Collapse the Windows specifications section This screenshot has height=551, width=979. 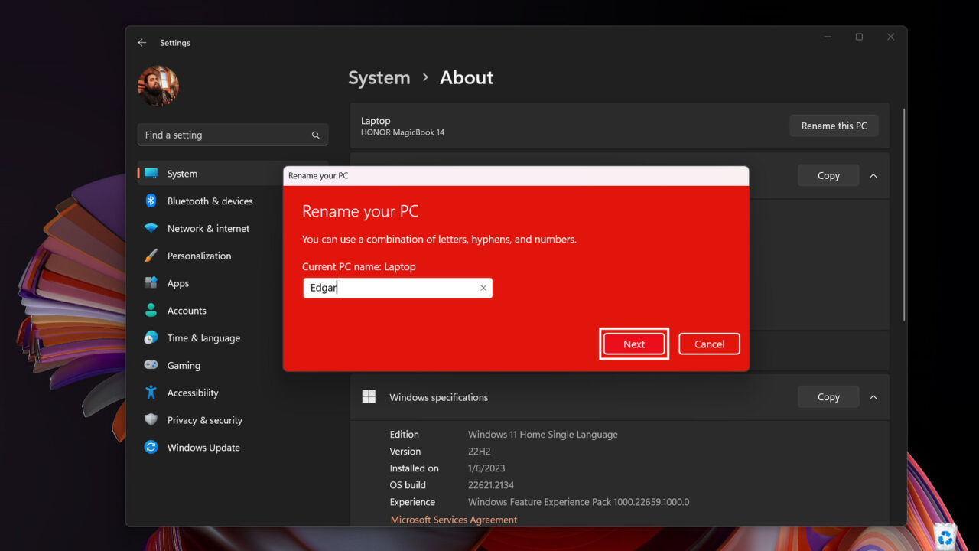click(873, 396)
